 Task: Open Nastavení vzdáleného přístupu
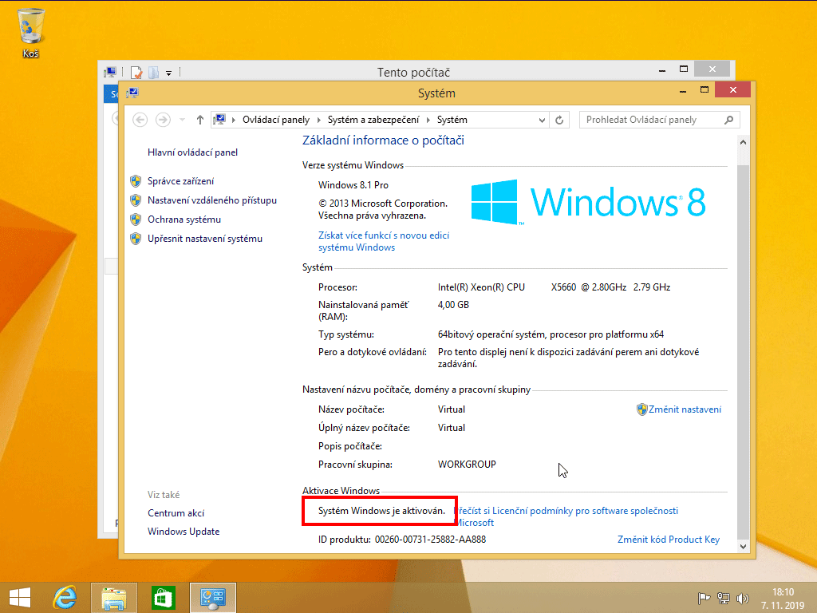(x=212, y=200)
